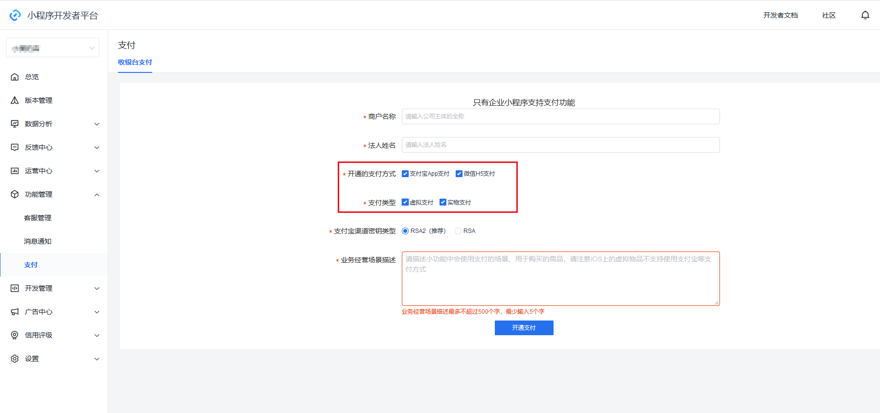Viewport: 880px width, 413px height.
Task: Click the 商户名称 input field
Action: (x=560, y=116)
